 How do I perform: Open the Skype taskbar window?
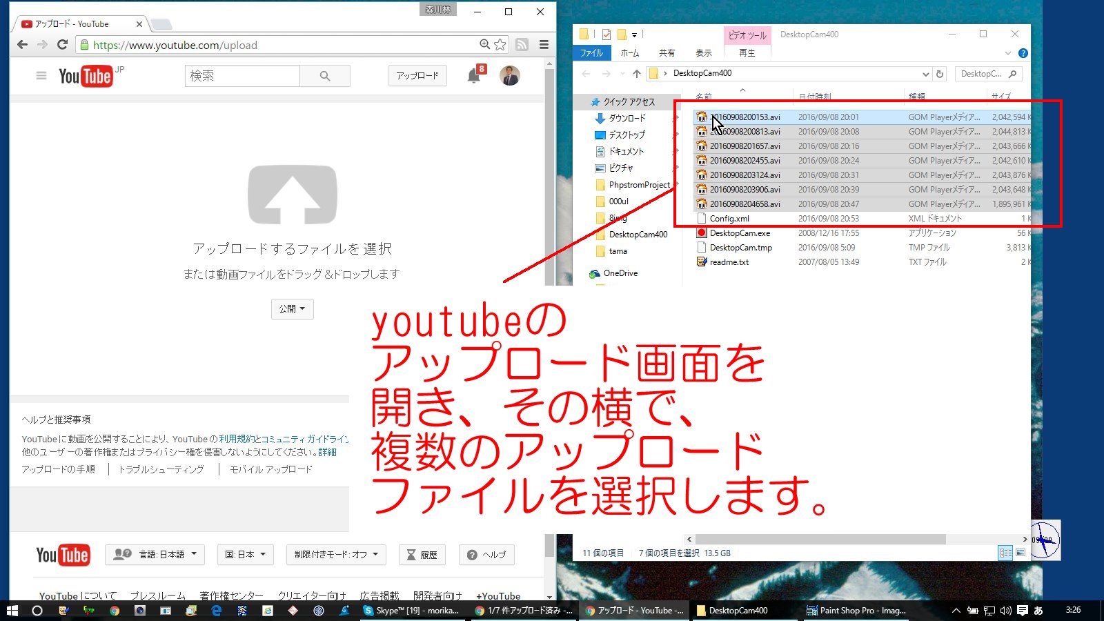(x=412, y=611)
